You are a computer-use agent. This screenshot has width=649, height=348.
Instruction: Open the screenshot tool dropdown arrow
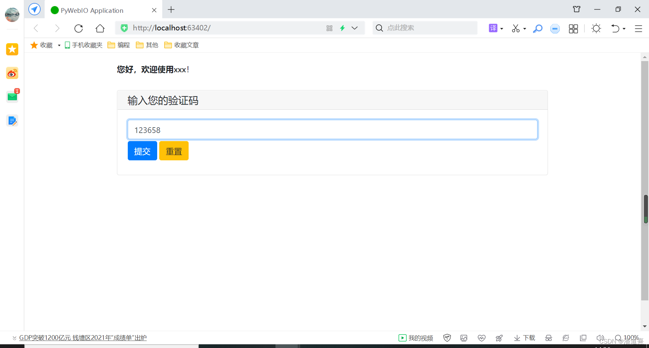(525, 29)
